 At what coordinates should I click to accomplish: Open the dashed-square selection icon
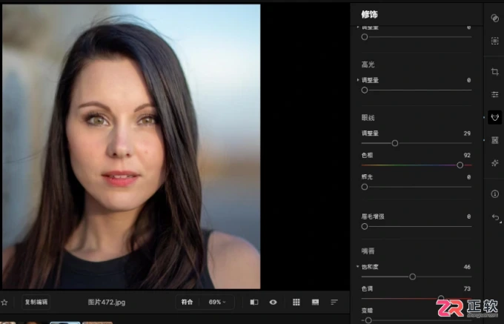[x=494, y=41]
